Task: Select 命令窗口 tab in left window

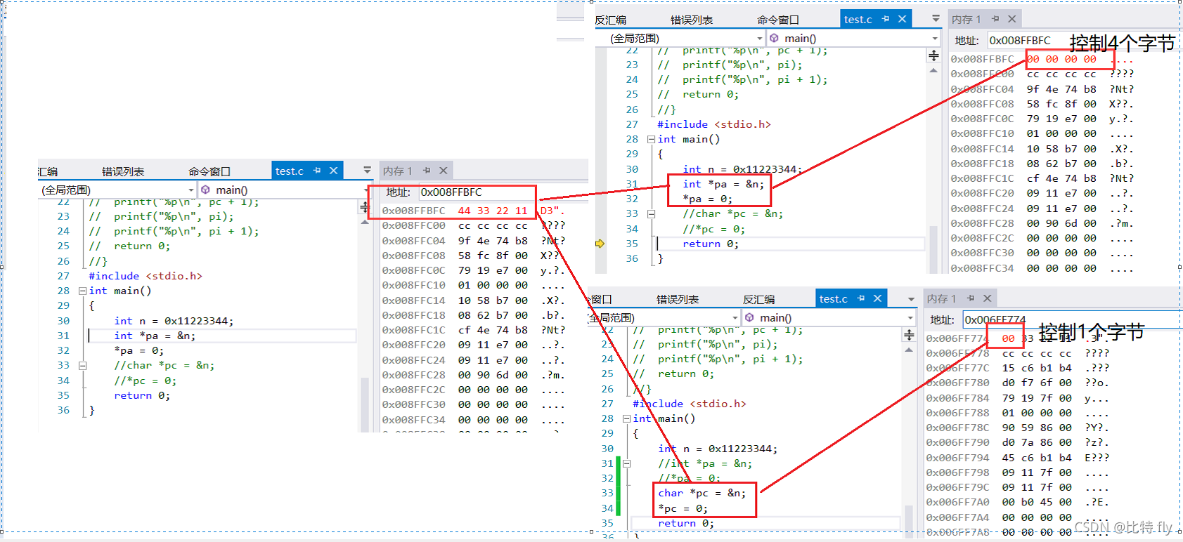Action: pyautogui.click(x=209, y=171)
